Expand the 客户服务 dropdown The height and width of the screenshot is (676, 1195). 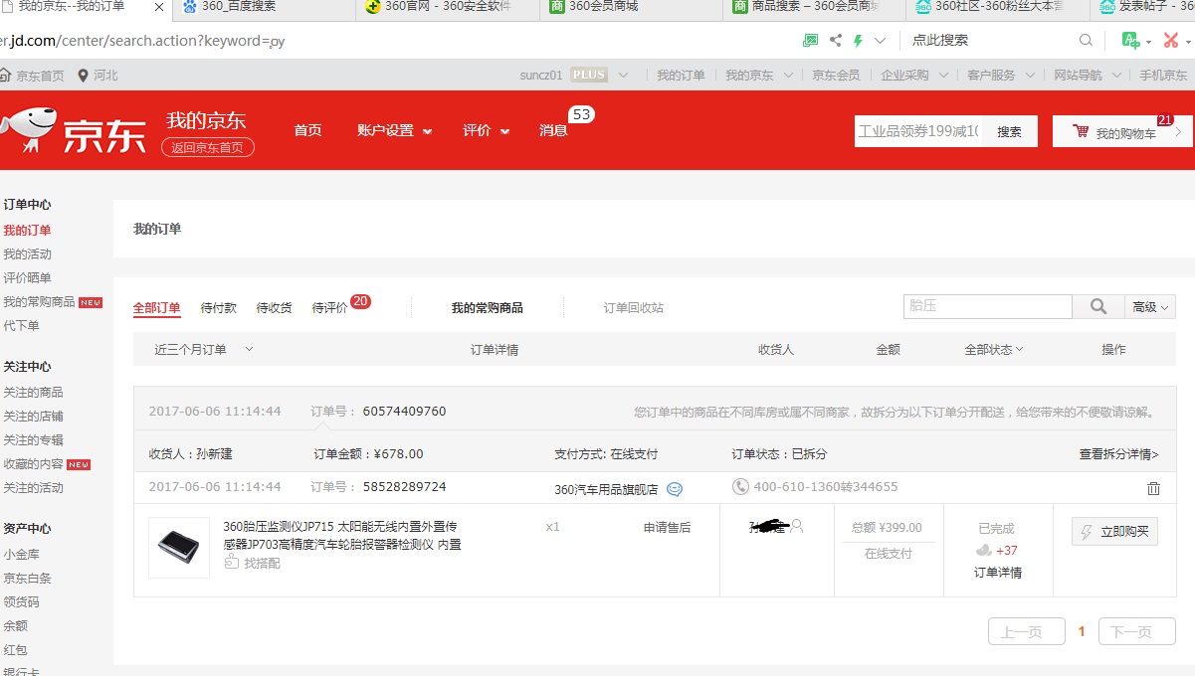(1030, 76)
